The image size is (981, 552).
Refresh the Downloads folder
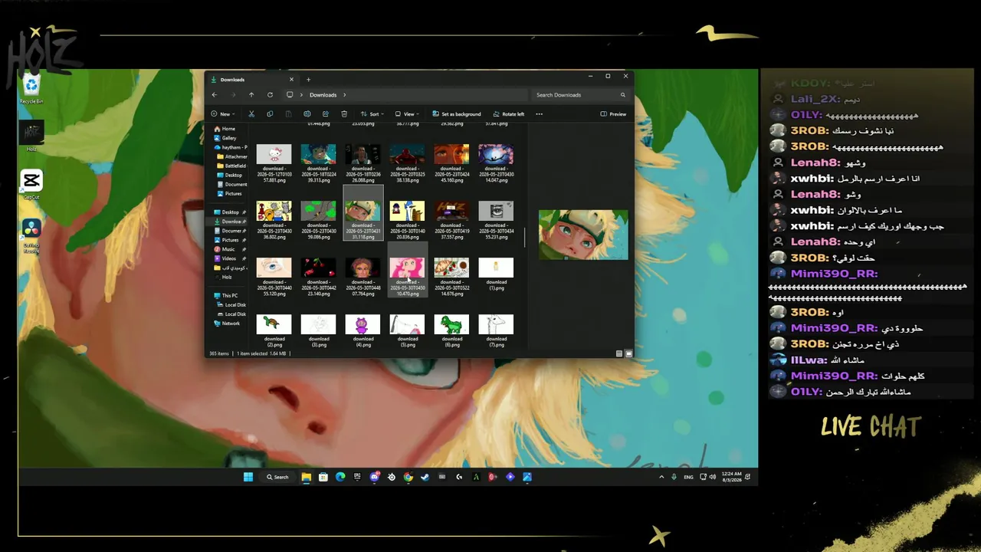tap(270, 95)
